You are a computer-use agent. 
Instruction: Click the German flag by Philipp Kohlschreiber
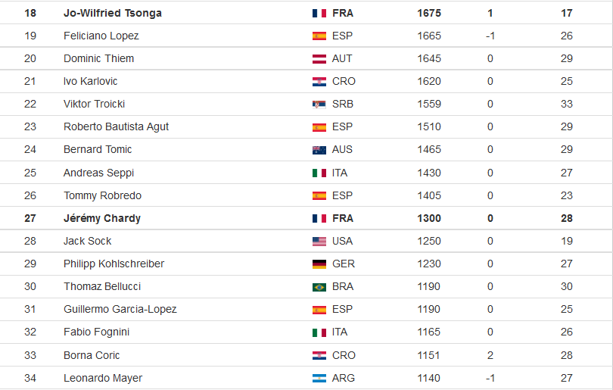319,264
